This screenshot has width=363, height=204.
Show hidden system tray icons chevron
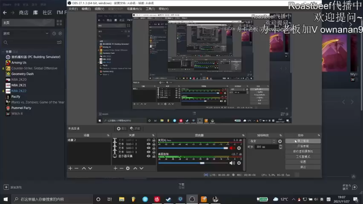[x=294, y=199]
